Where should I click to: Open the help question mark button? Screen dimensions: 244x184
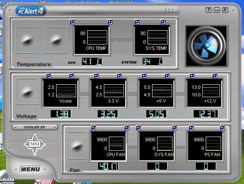tap(209, 10)
